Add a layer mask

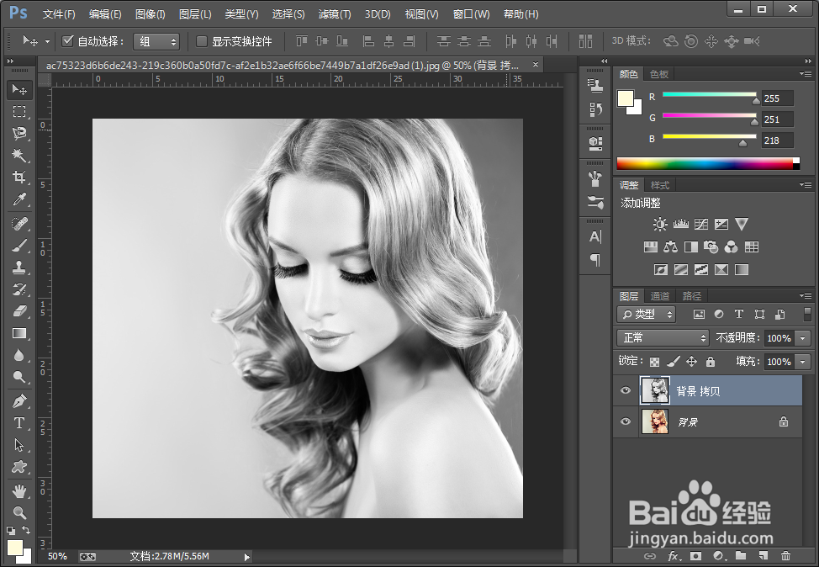click(695, 555)
